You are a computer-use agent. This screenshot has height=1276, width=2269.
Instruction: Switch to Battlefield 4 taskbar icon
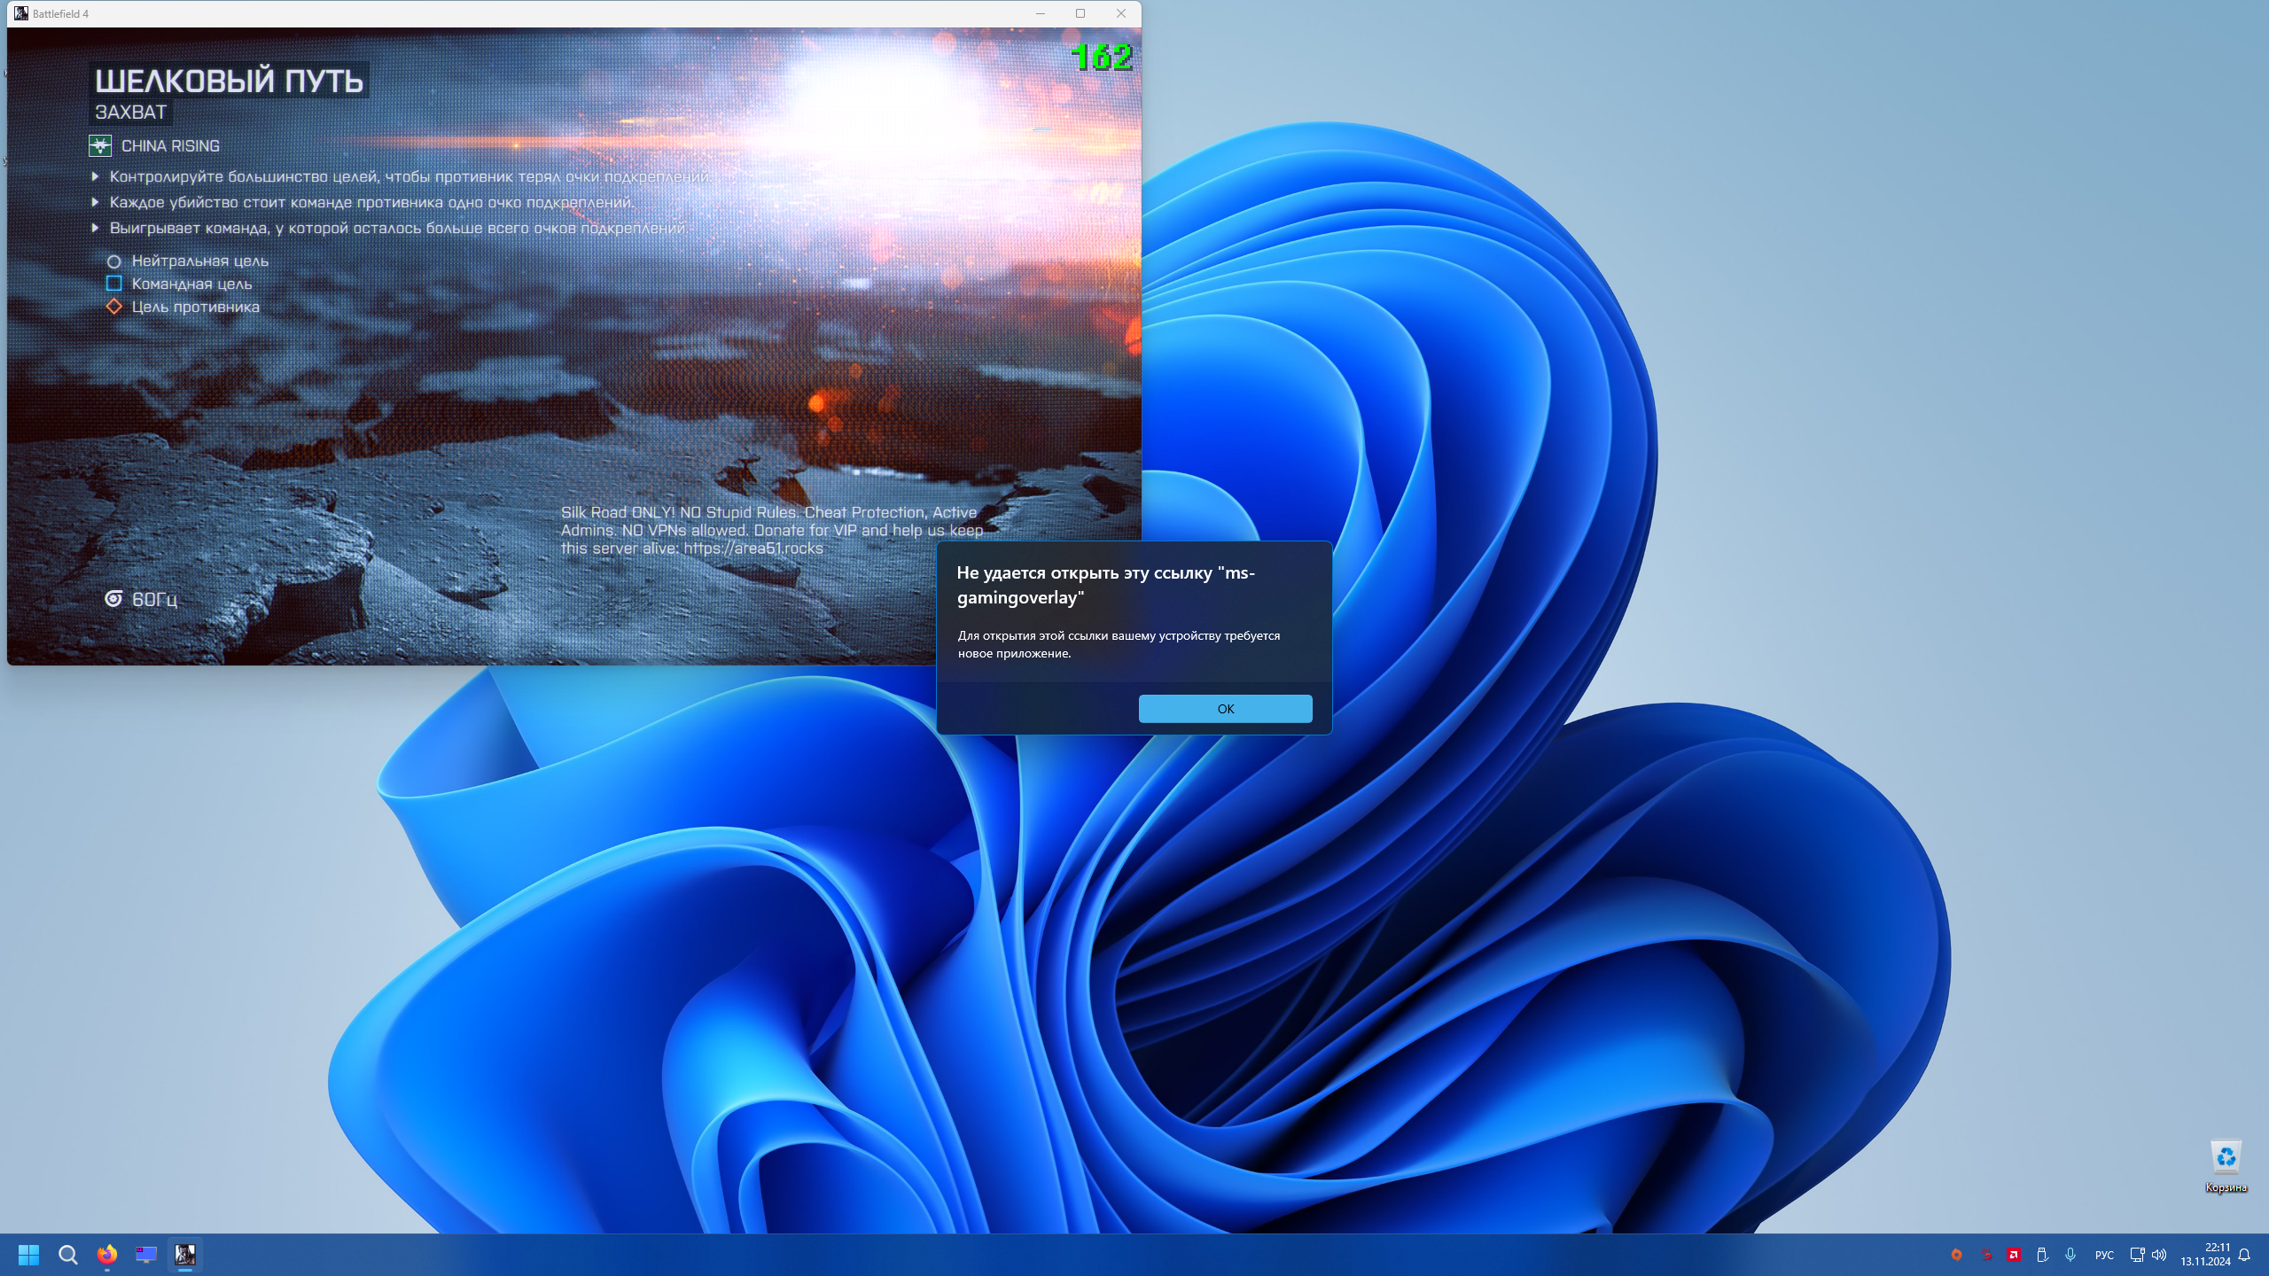pyautogui.click(x=185, y=1255)
